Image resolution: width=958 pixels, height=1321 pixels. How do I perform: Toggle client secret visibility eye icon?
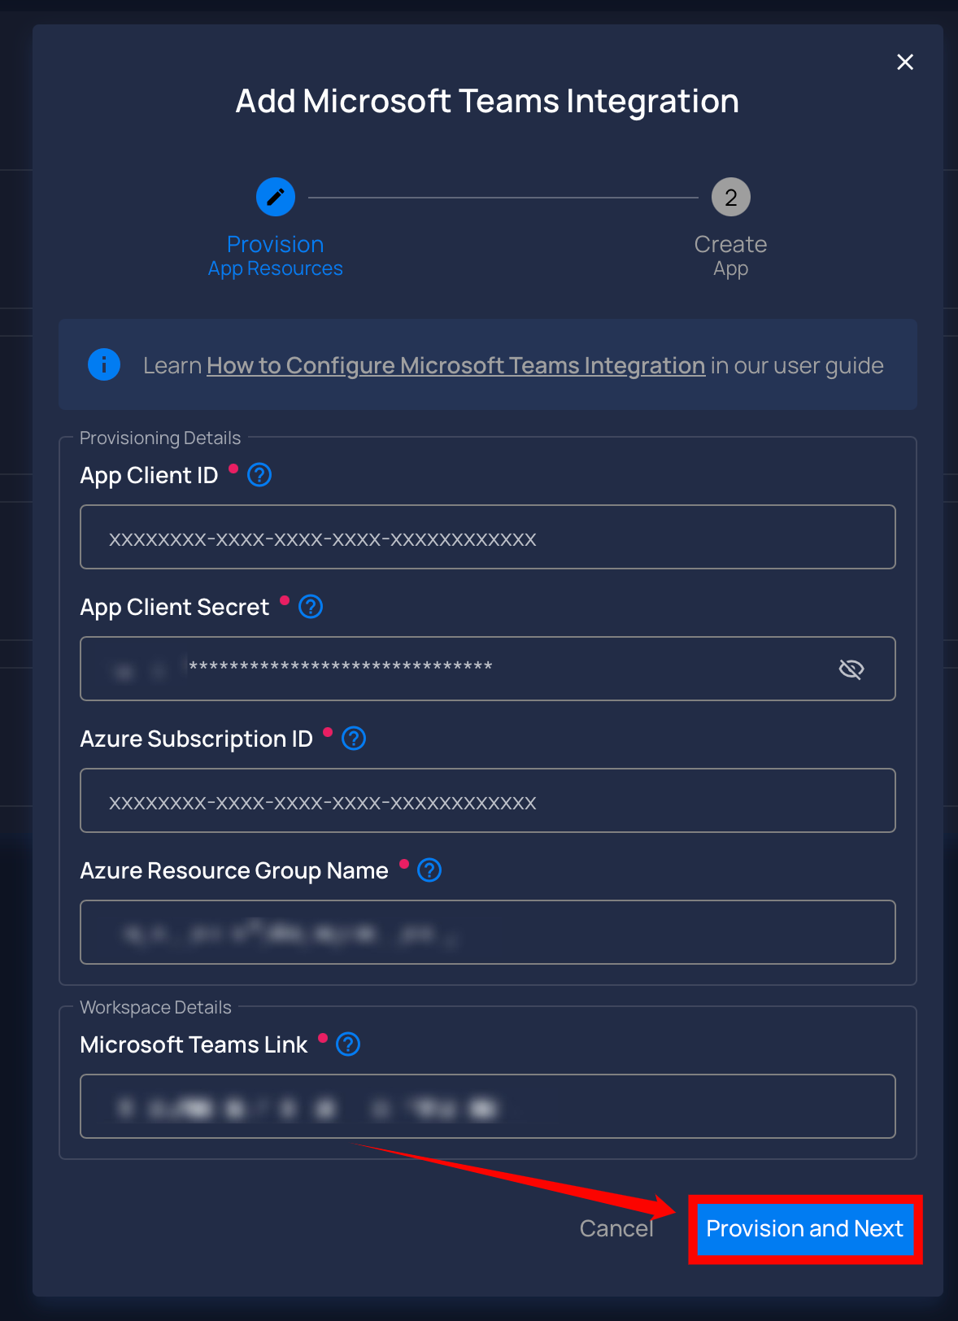click(x=851, y=669)
